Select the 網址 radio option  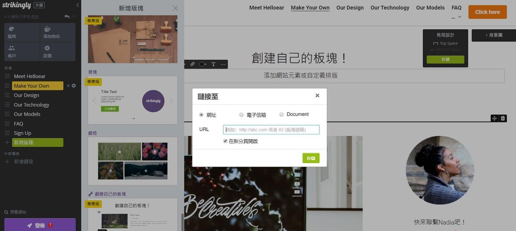pos(201,115)
